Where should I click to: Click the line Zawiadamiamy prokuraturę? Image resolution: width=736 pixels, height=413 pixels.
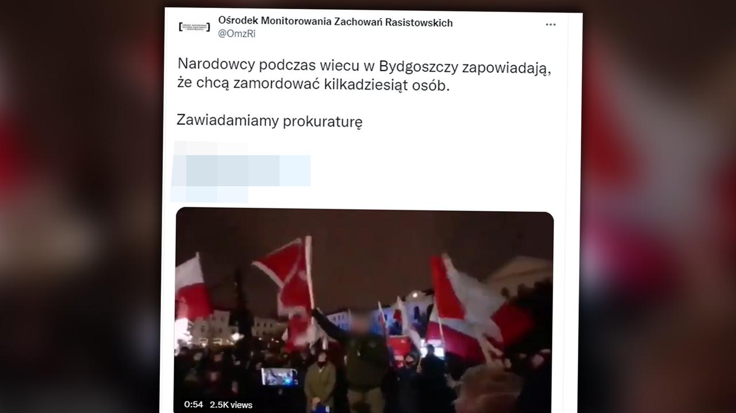[x=270, y=121]
